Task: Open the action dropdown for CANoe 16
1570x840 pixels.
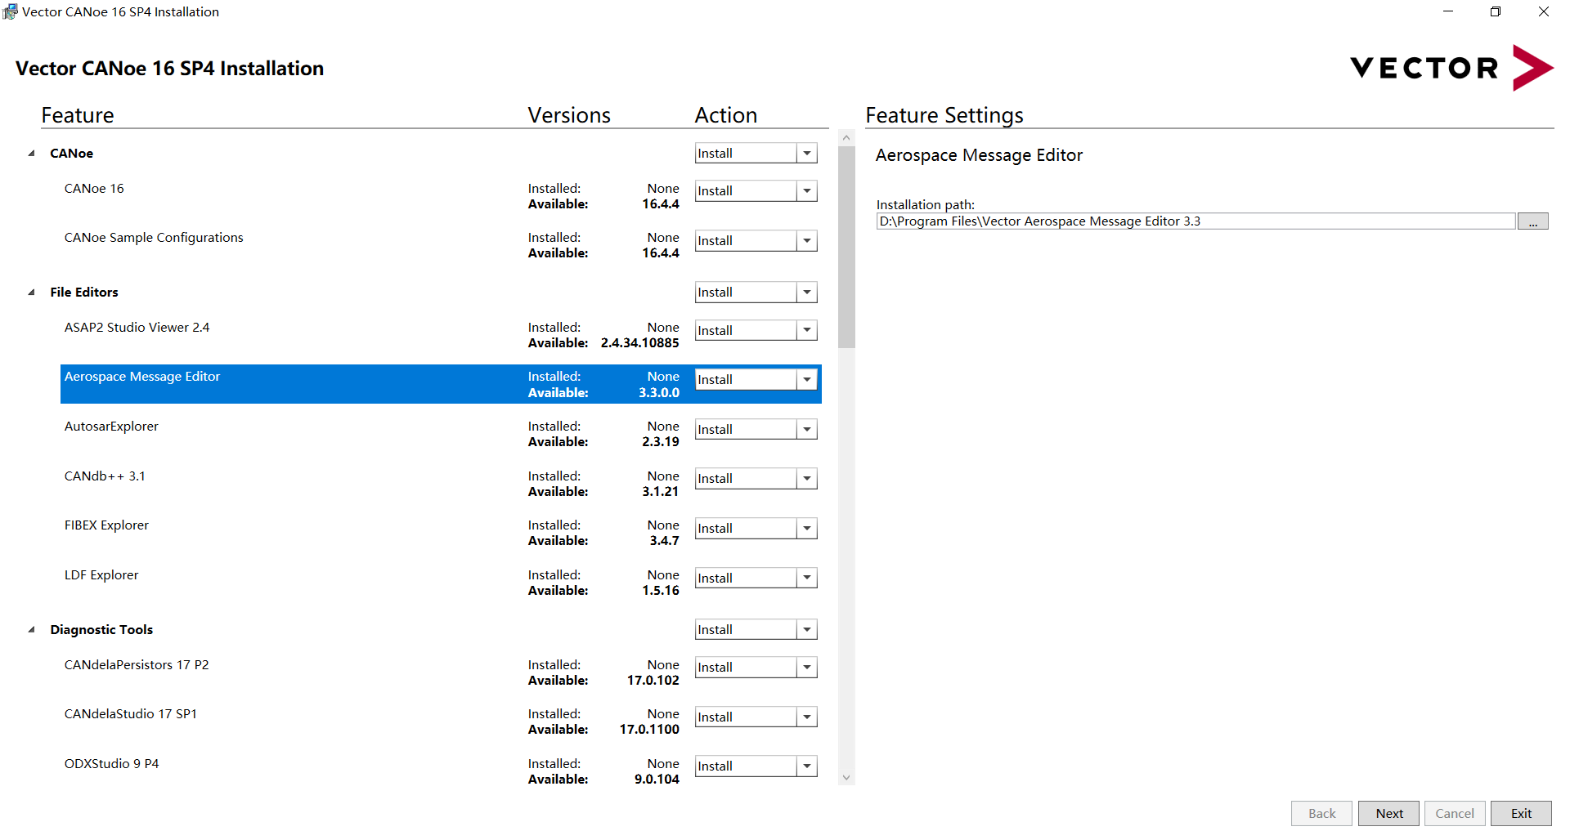Action: [806, 191]
